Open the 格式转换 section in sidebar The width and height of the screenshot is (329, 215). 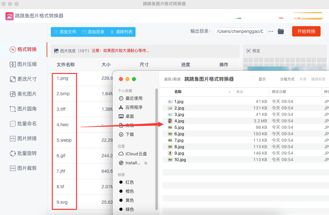(23, 49)
